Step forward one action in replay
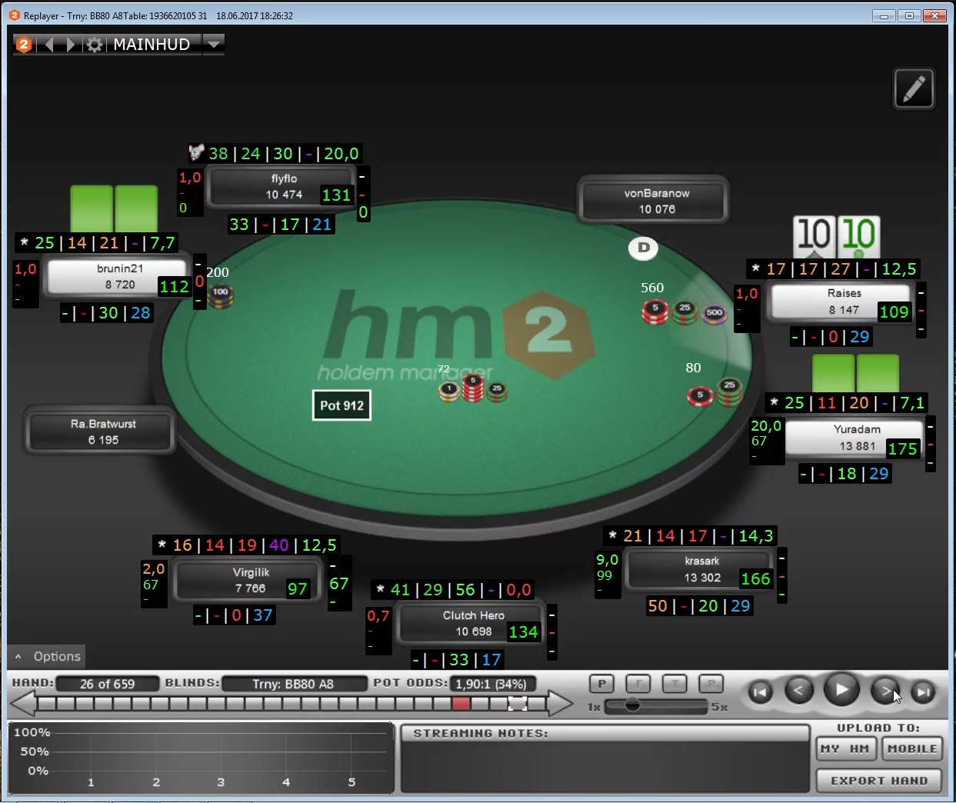The width and height of the screenshot is (956, 803). [x=884, y=690]
